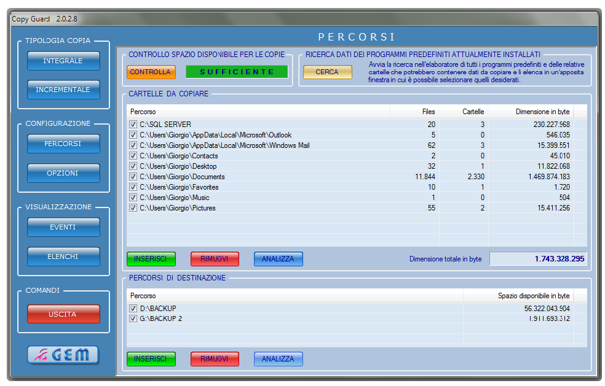
Task: Toggle the D:\BACKUP destination checkbox
Action: pos(133,308)
